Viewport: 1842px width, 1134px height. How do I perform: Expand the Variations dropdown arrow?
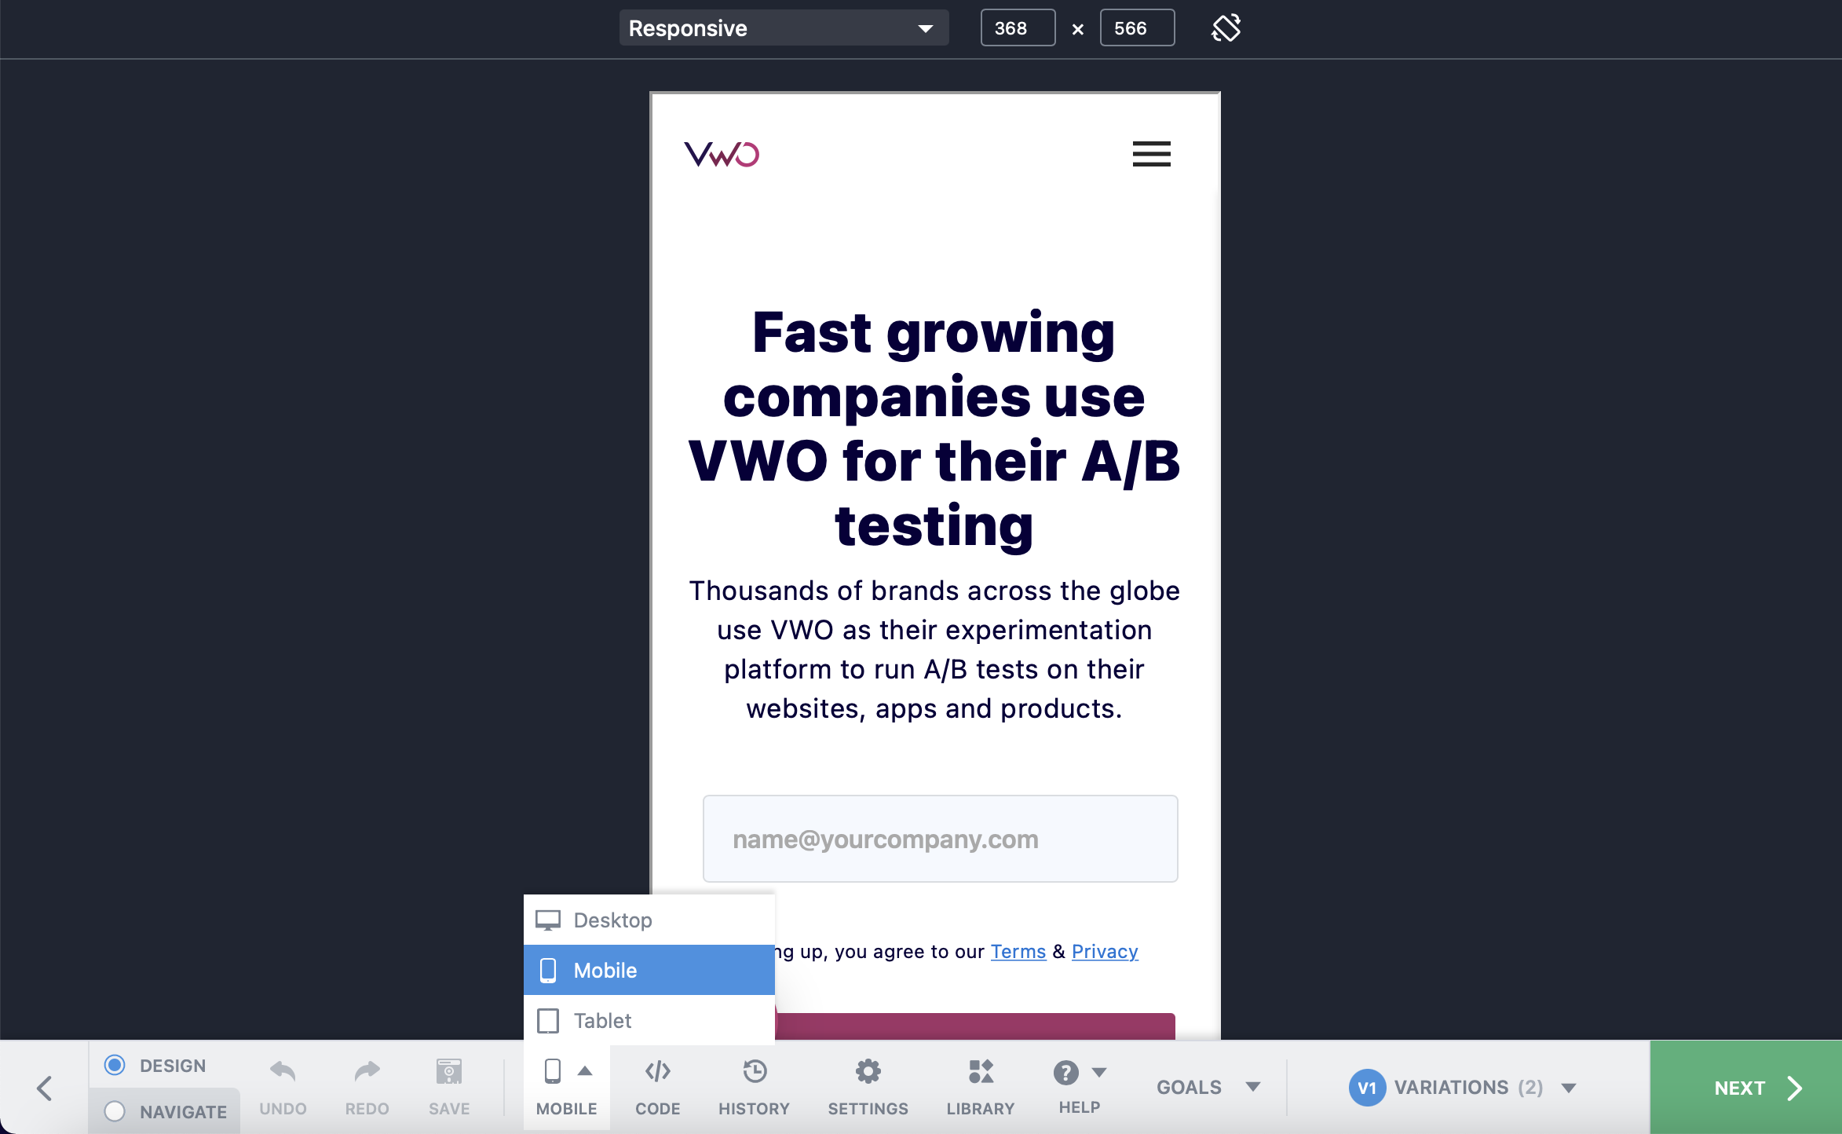1569,1088
